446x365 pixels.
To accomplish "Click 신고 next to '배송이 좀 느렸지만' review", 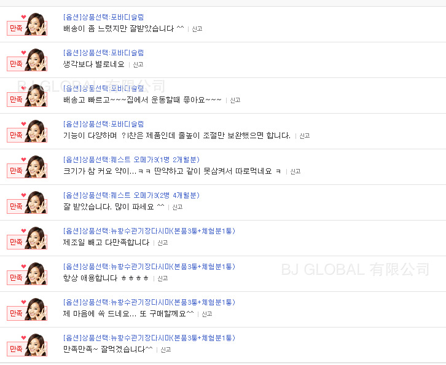I will point(197,29).
